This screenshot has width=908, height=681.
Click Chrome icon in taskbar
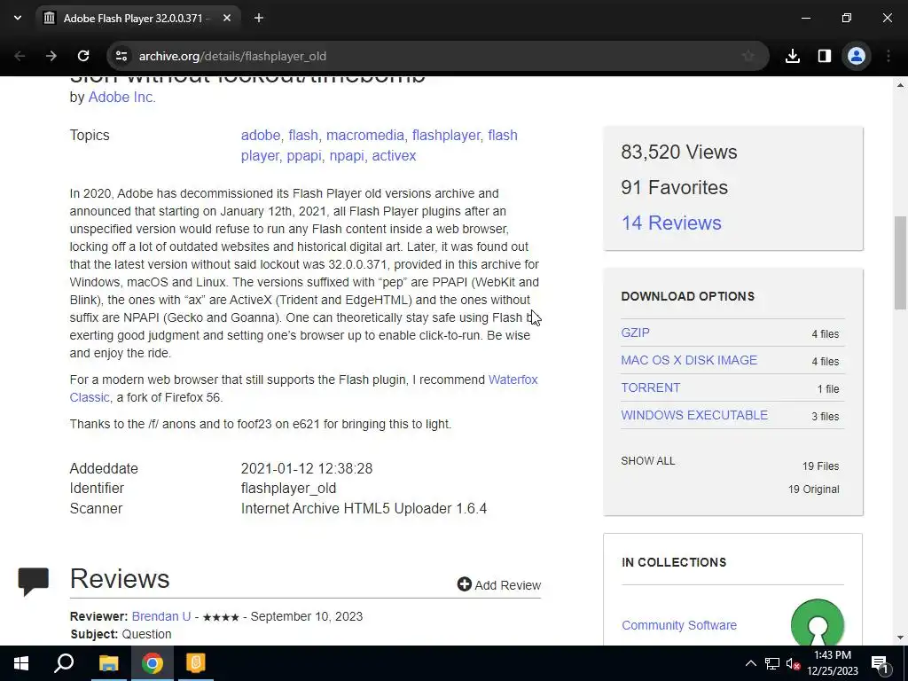(153, 663)
